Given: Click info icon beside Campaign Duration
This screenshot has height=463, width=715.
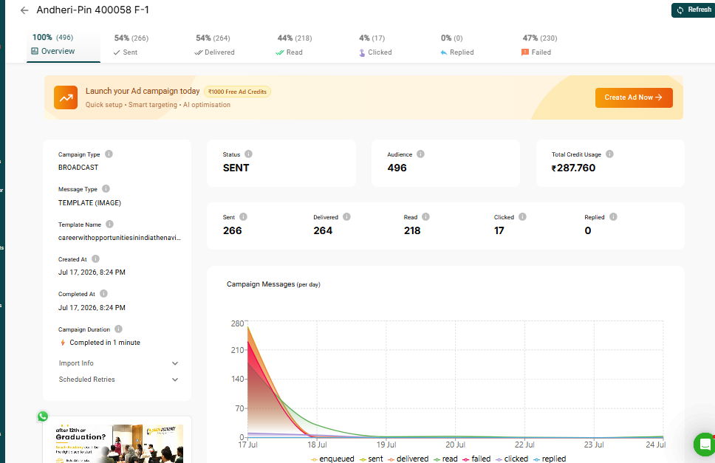Looking at the screenshot, I should (119, 329).
